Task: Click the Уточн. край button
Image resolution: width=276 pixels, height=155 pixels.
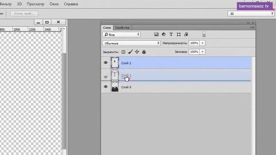Action: (x=24, y=13)
